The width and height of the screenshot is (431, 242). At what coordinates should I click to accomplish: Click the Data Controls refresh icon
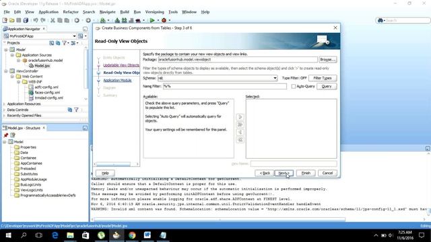pyautogui.click(x=70, y=110)
